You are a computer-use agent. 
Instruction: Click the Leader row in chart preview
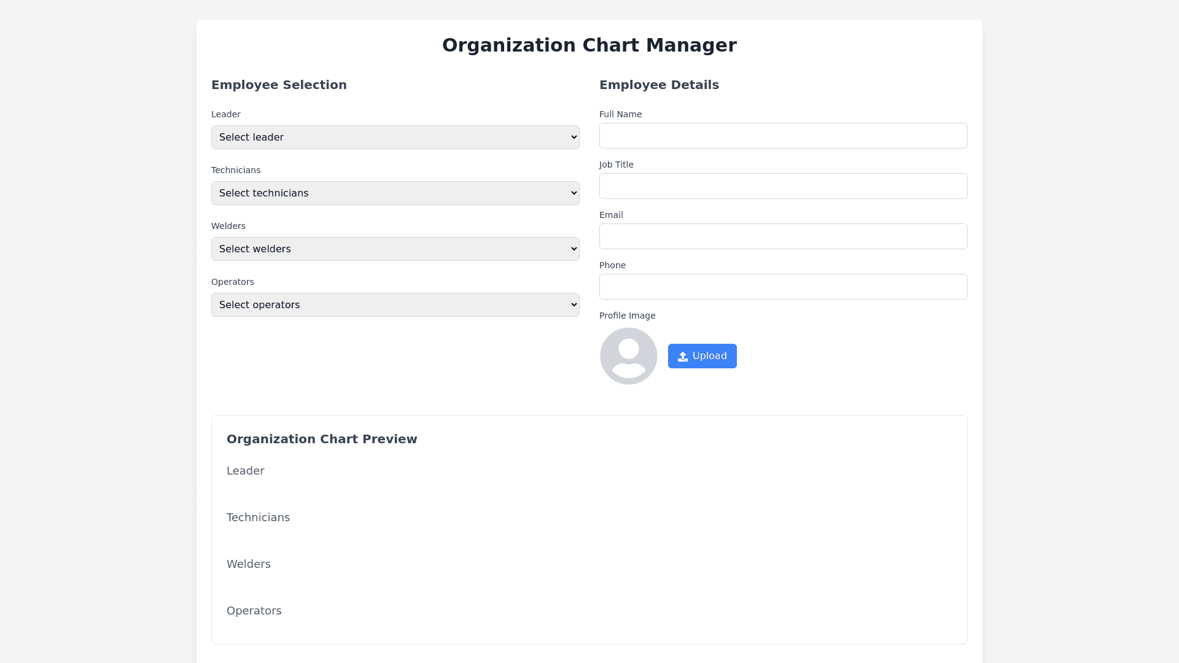click(246, 471)
